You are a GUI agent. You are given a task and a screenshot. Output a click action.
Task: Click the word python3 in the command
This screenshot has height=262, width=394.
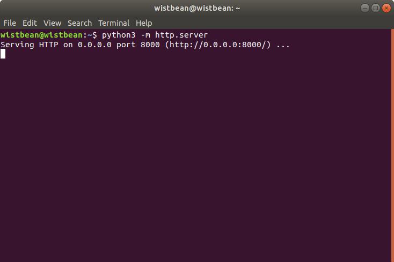[x=119, y=35]
